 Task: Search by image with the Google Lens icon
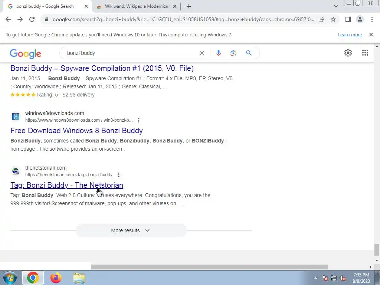233,53
